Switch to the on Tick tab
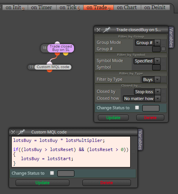The width and height of the screenshot is (178, 194). click(x=70, y=8)
